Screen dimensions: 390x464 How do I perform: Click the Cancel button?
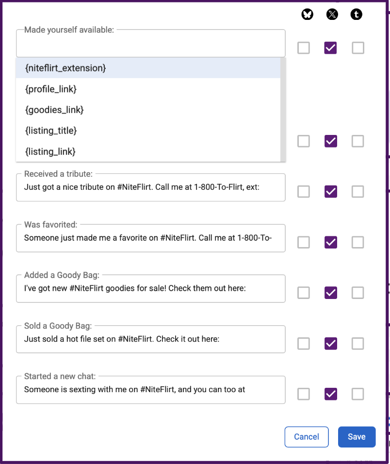pyautogui.click(x=307, y=437)
